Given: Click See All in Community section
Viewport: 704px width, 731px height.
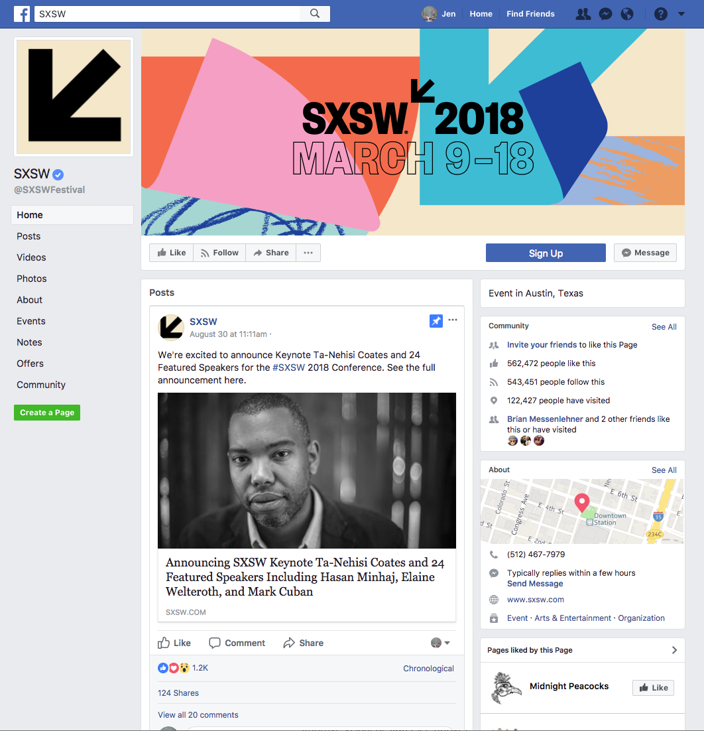Looking at the screenshot, I should coord(664,327).
